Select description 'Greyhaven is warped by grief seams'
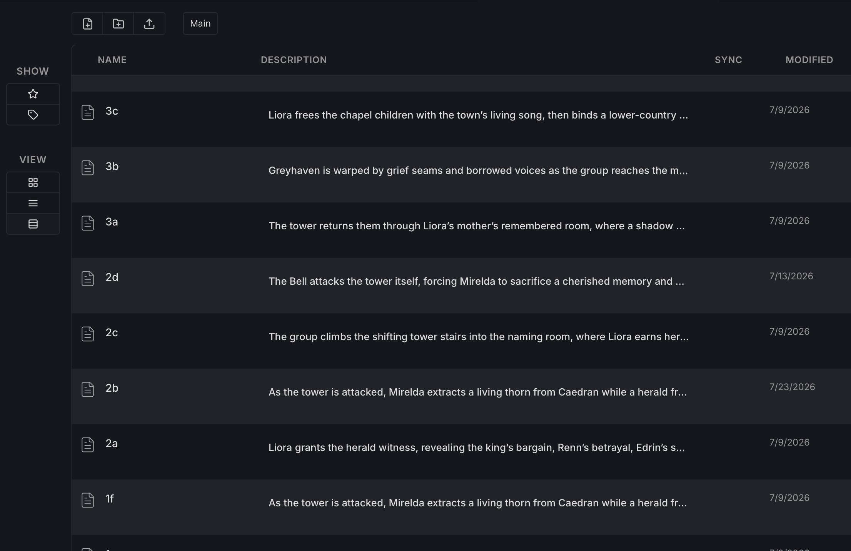This screenshot has width=851, height=551. (478, 170)
